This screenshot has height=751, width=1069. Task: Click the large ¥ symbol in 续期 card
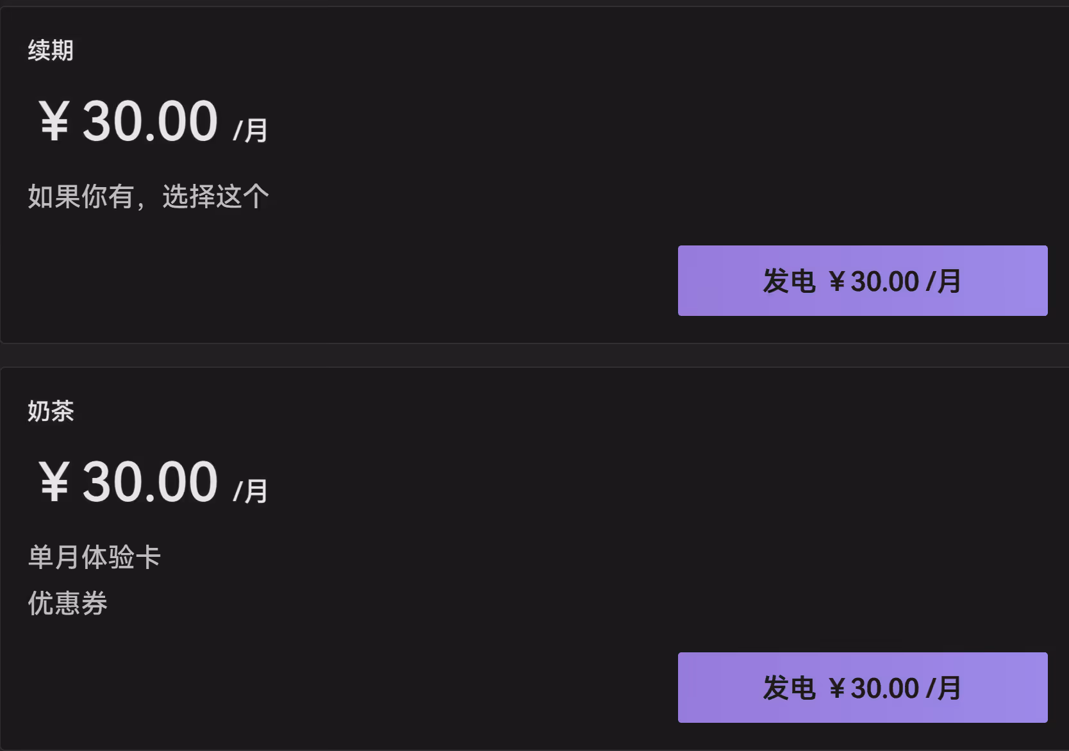click(54, 121)
